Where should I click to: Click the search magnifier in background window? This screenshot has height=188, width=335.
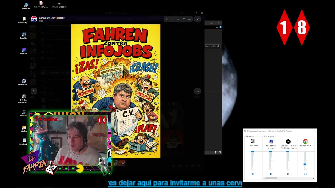pos(218,46)
